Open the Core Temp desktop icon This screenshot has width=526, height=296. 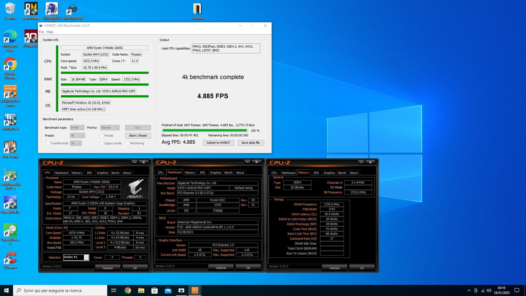pyautogui.click(x=10, y=149)
